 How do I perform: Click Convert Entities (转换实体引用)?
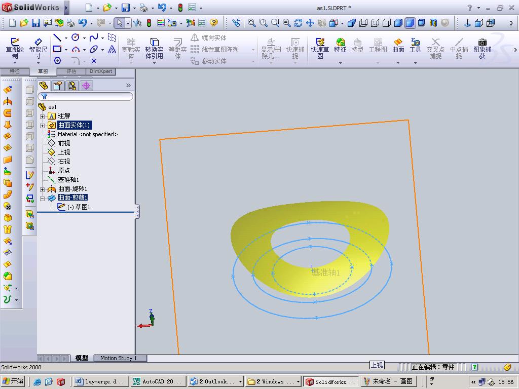click(x=154, y=48)
